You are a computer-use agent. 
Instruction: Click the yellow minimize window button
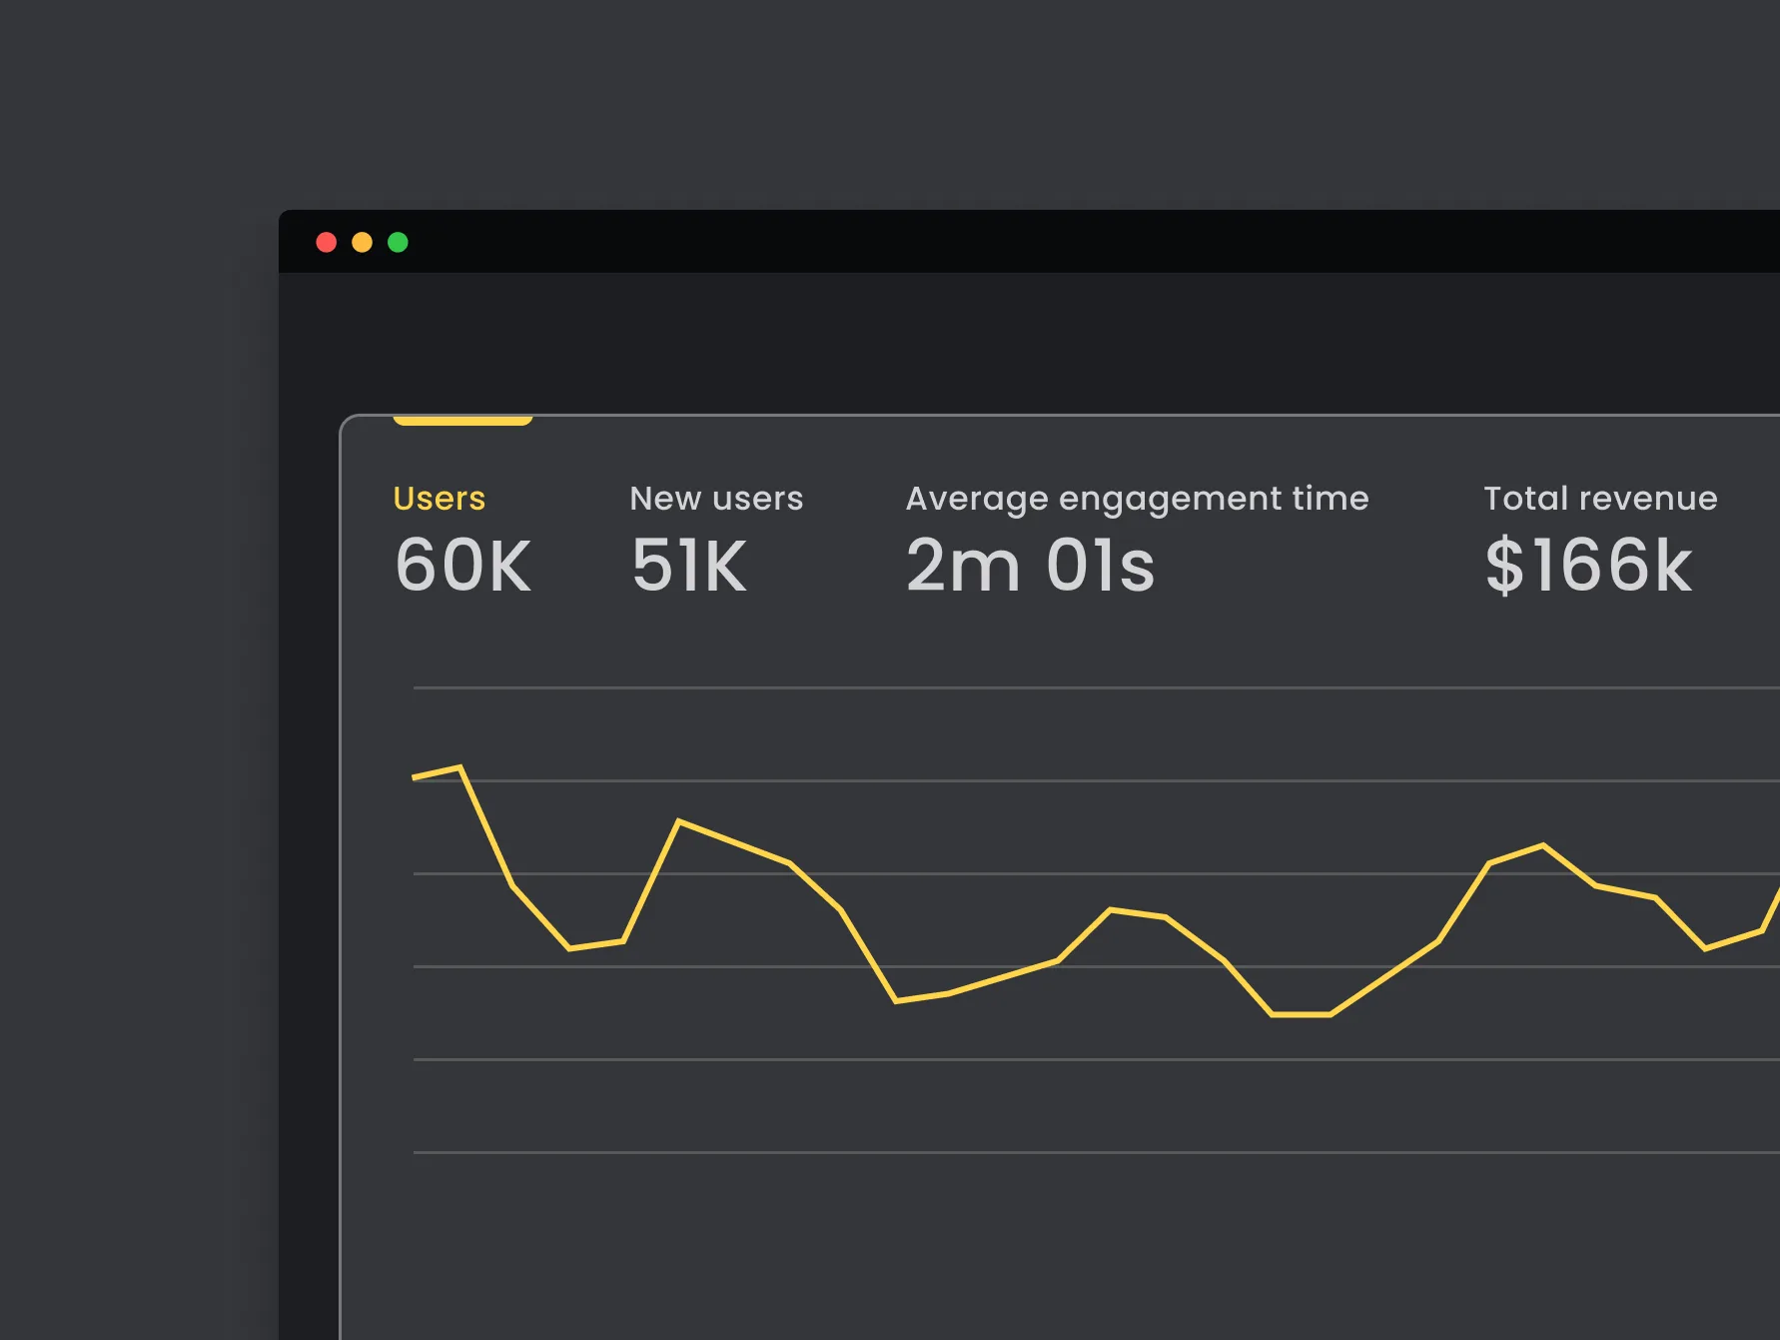363,243
